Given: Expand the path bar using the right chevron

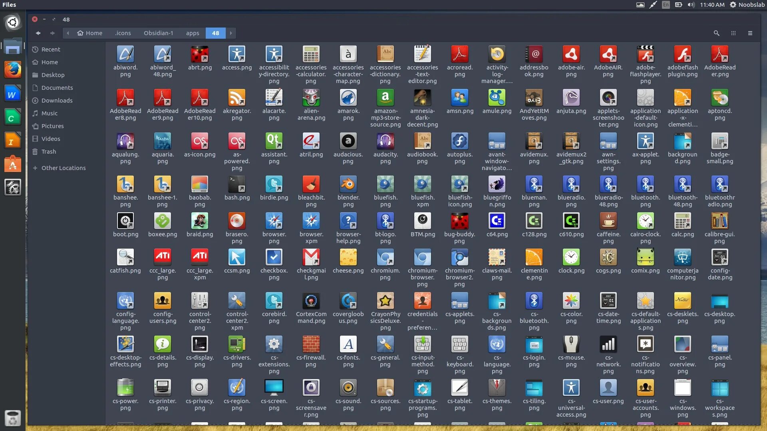Looking at the screenshot, I should 231,33.
